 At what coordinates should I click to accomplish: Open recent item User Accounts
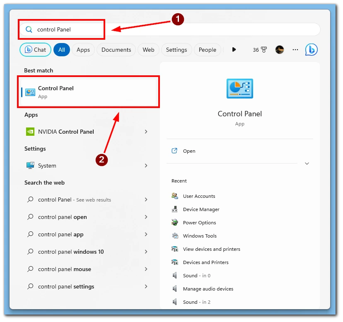pos(199,196)
